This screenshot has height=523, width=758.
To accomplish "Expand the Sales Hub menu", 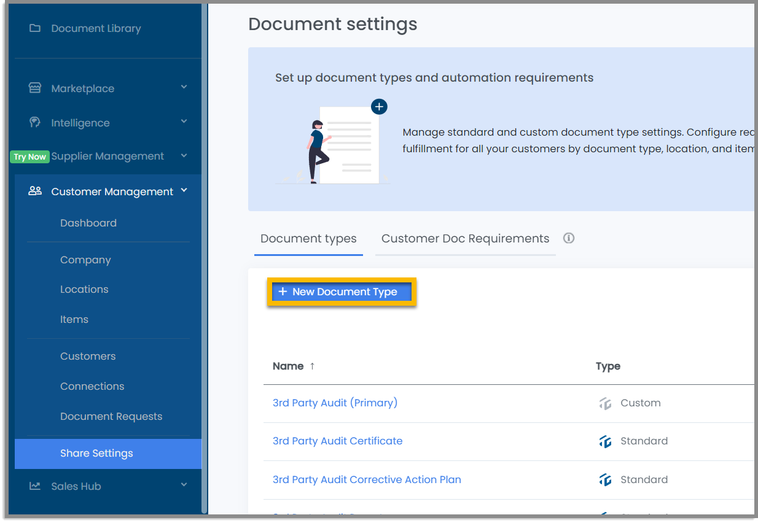I will 184,486.
